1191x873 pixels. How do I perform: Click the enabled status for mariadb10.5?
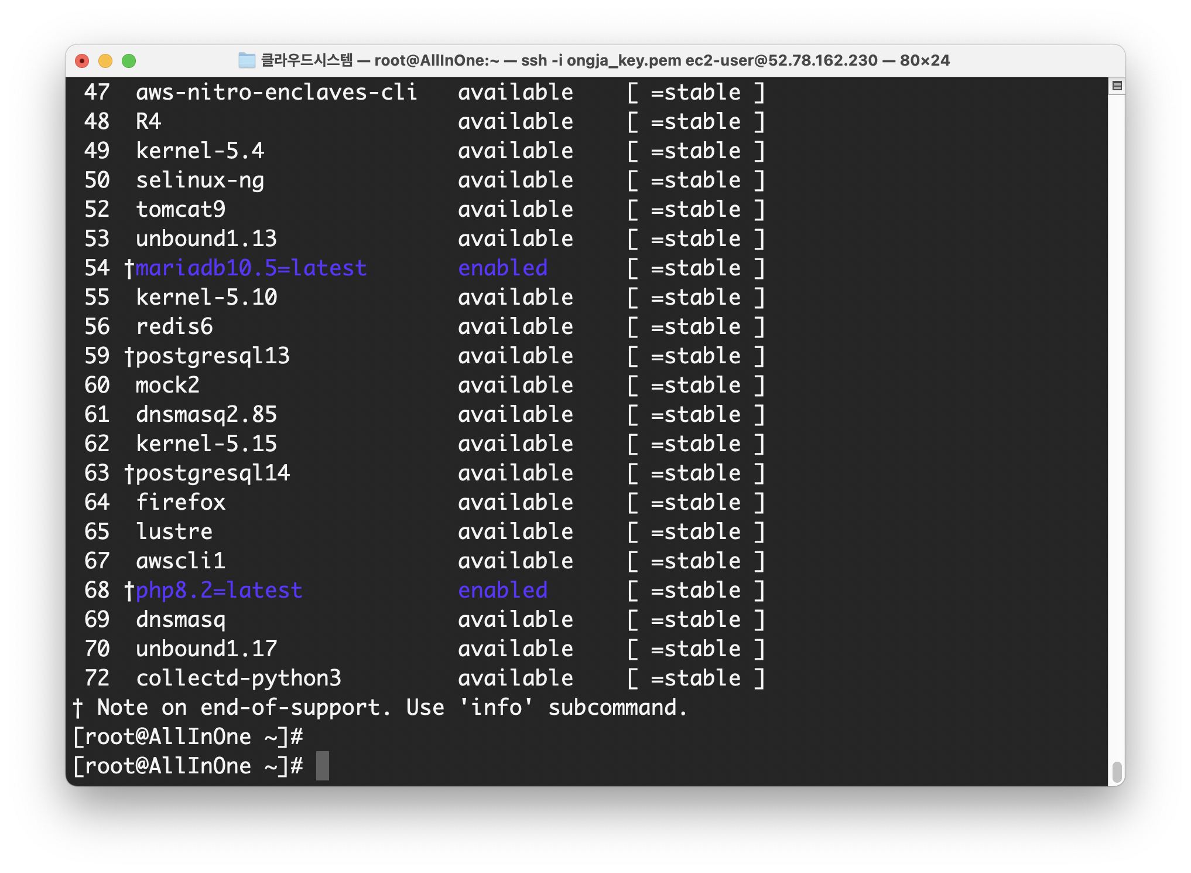click(502, 268)
